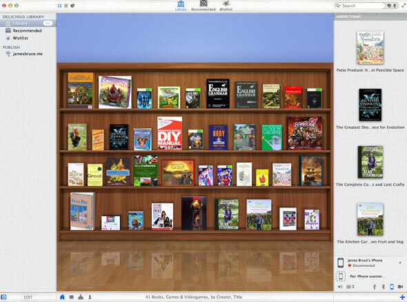
Task: Select the LittleBigPlanet game on bottom shelf
Action: tap(136, 221)
